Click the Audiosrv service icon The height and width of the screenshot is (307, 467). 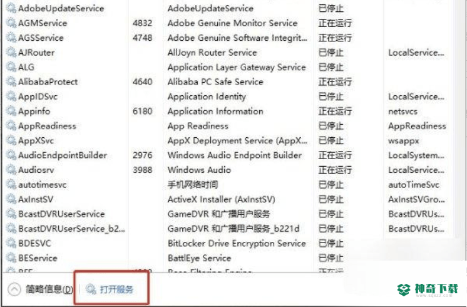click(11, 170)
